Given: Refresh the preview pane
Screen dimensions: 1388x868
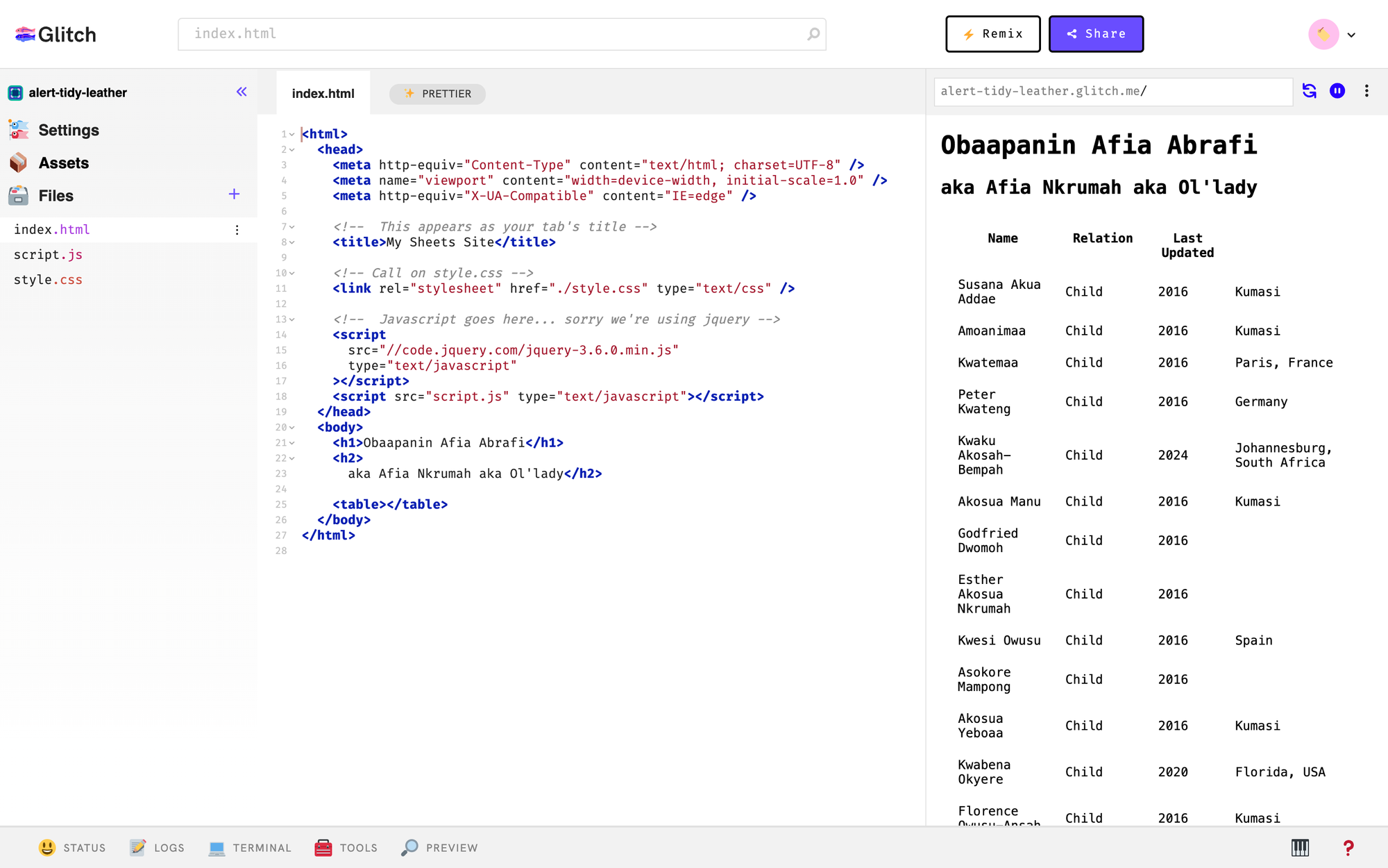Looking at the screenshot, I should 1310,91.
